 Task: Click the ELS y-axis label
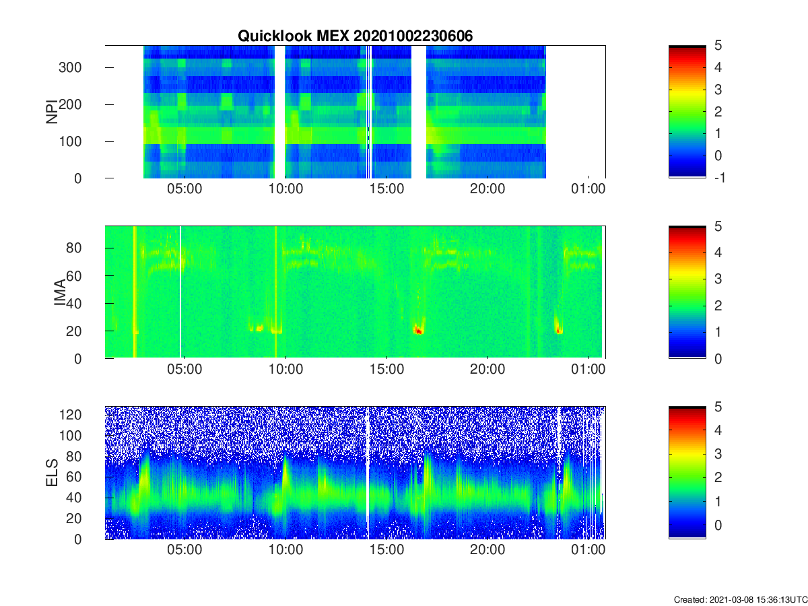point(51,473)
